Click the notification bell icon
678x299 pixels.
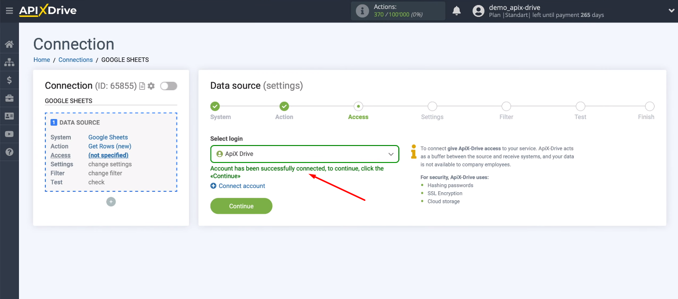pos(456,10)
